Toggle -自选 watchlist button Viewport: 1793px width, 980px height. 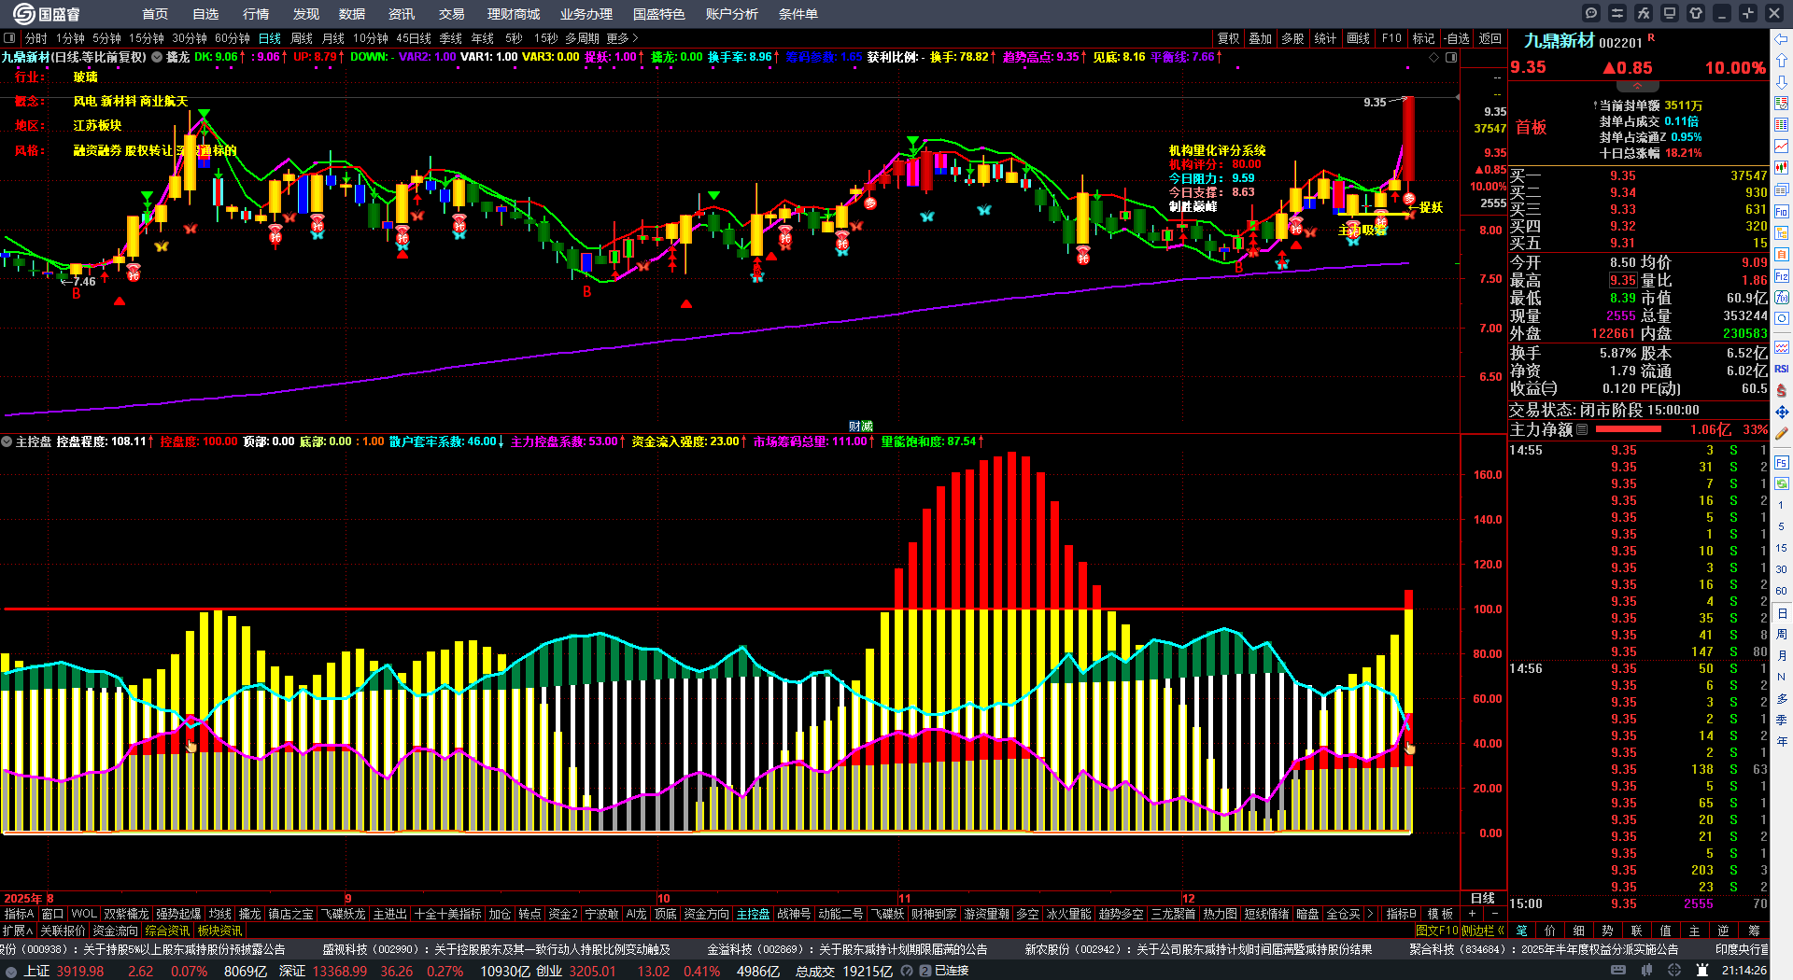coord(1456,38)
